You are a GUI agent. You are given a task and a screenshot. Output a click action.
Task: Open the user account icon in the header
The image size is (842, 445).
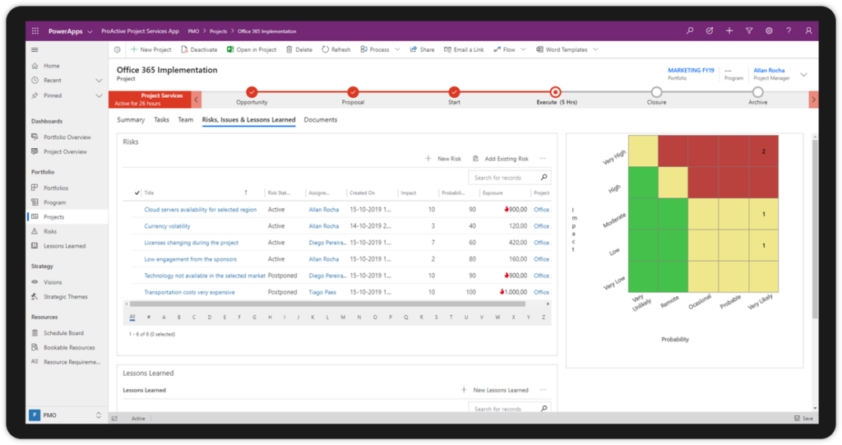click(808, 31)
